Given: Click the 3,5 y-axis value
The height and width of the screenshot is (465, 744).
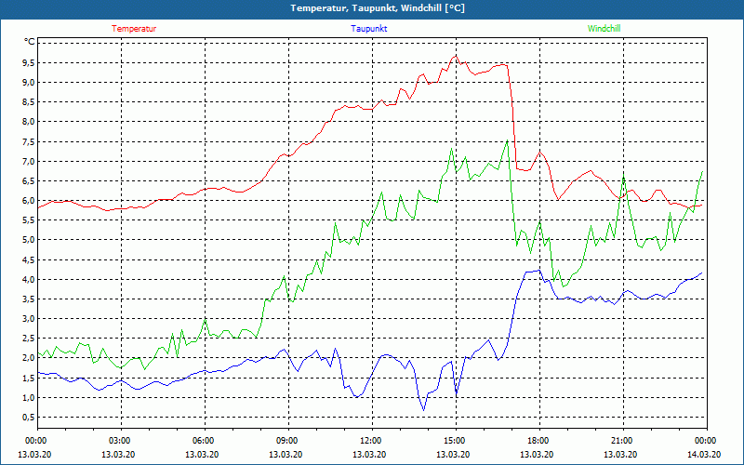Looking at the screenshot, I should click(29, 299).
